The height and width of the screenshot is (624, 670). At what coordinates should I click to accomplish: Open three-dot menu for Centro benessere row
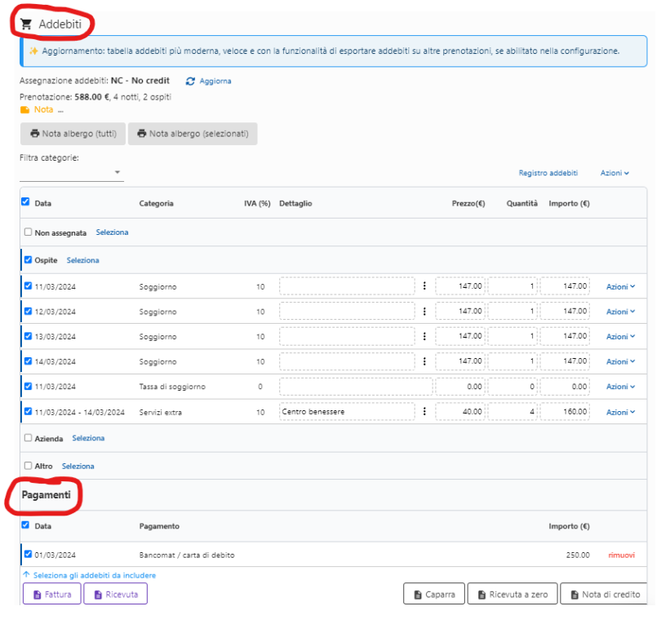424,412
